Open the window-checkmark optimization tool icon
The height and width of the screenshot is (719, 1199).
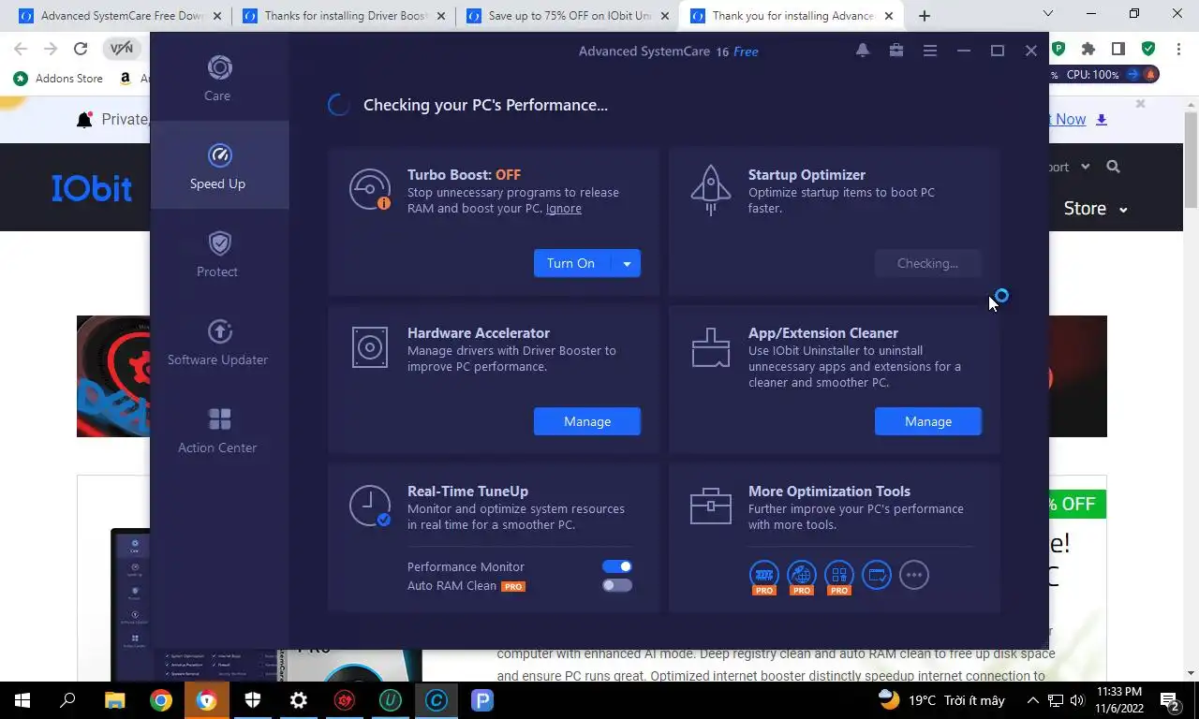click(x=877, y=575)
